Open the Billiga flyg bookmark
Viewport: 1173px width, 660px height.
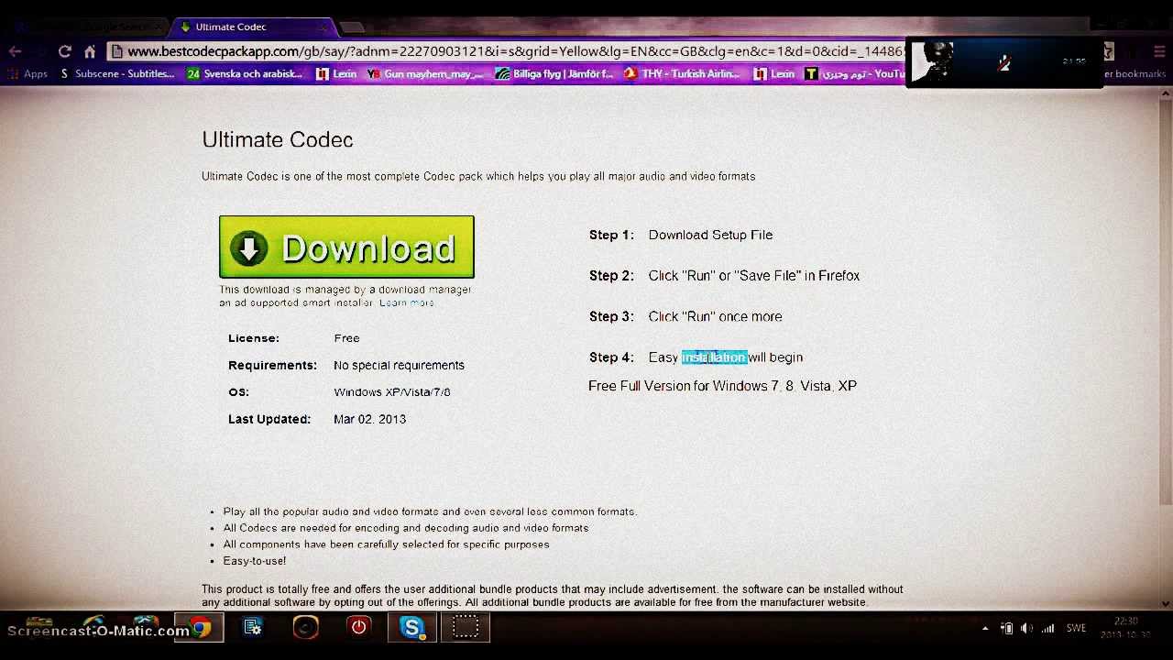tap(554, 74)
